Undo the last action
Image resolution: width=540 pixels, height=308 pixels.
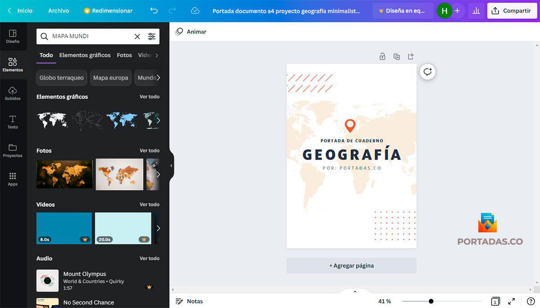pyautogui.click(x=153, y=9)
